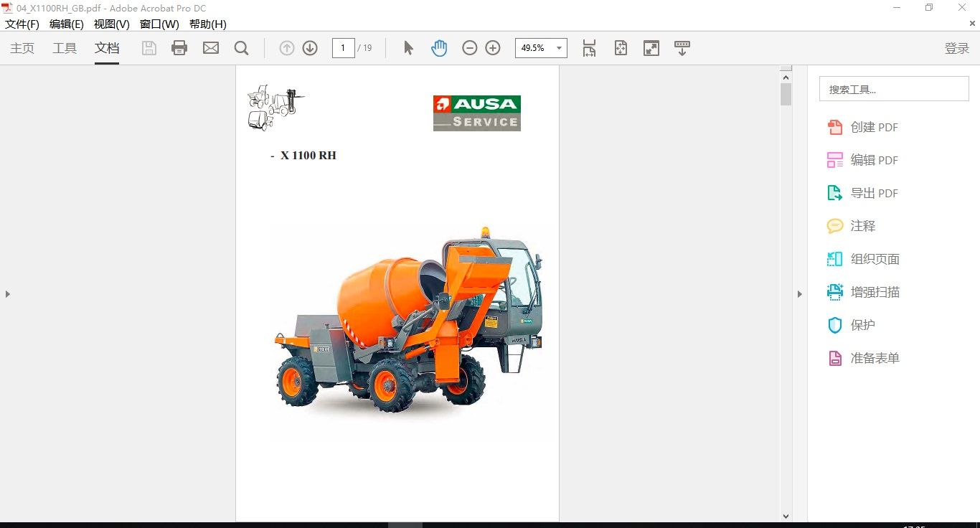Switch to the 文档 tab

pos(107,48)
